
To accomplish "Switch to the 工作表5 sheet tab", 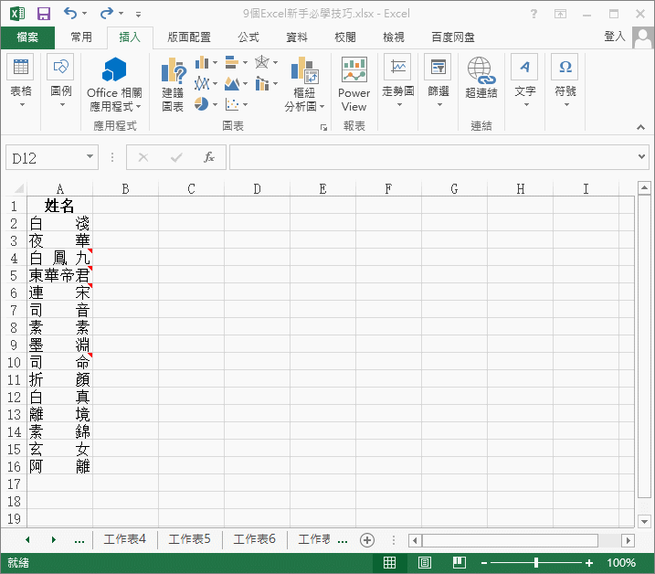I will [x=190, y=539].
